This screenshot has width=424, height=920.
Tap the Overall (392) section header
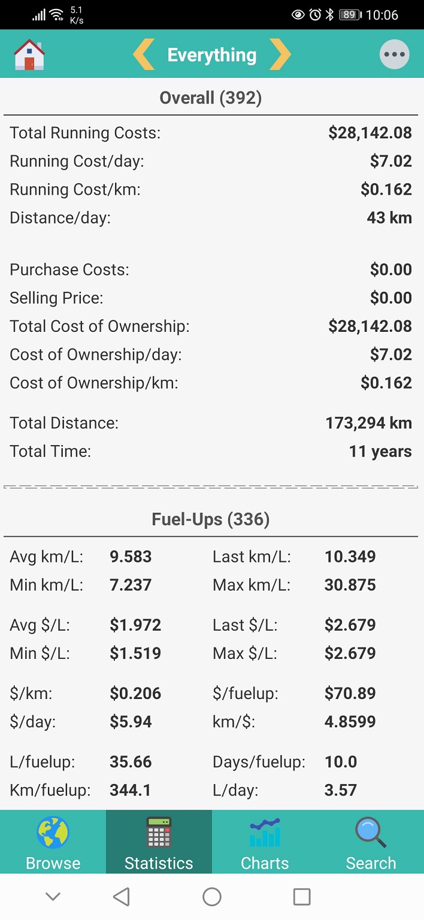(x=211, y=98)
